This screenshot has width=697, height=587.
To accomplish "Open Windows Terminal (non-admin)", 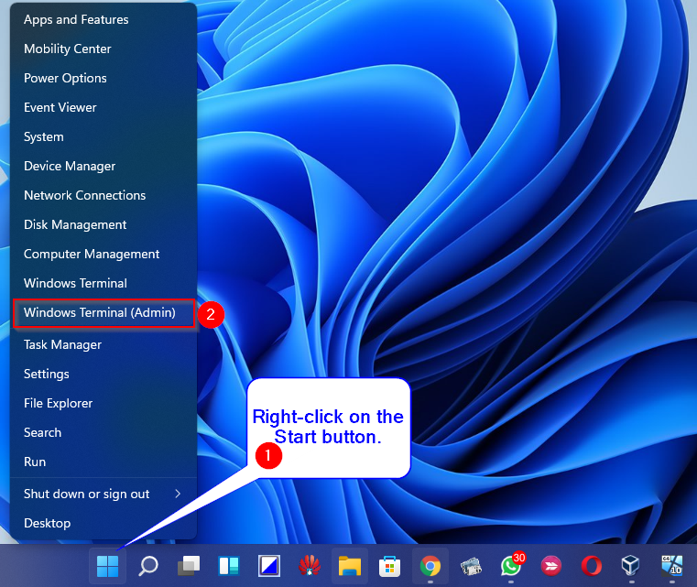I will 103,284.
